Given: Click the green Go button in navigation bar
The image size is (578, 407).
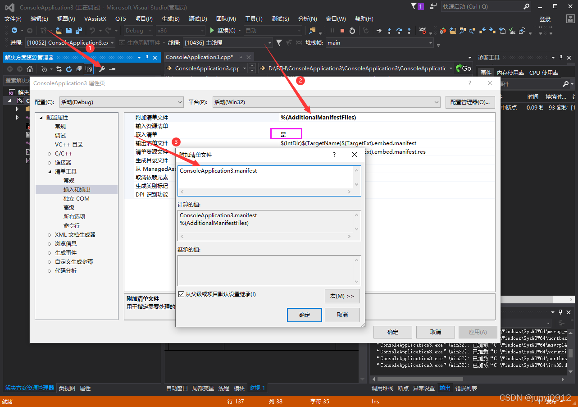Looking at the screenshot, I should [464, 68].
